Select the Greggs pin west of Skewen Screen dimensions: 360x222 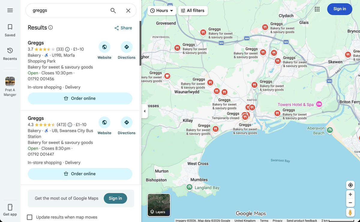[x=348, y=55]
